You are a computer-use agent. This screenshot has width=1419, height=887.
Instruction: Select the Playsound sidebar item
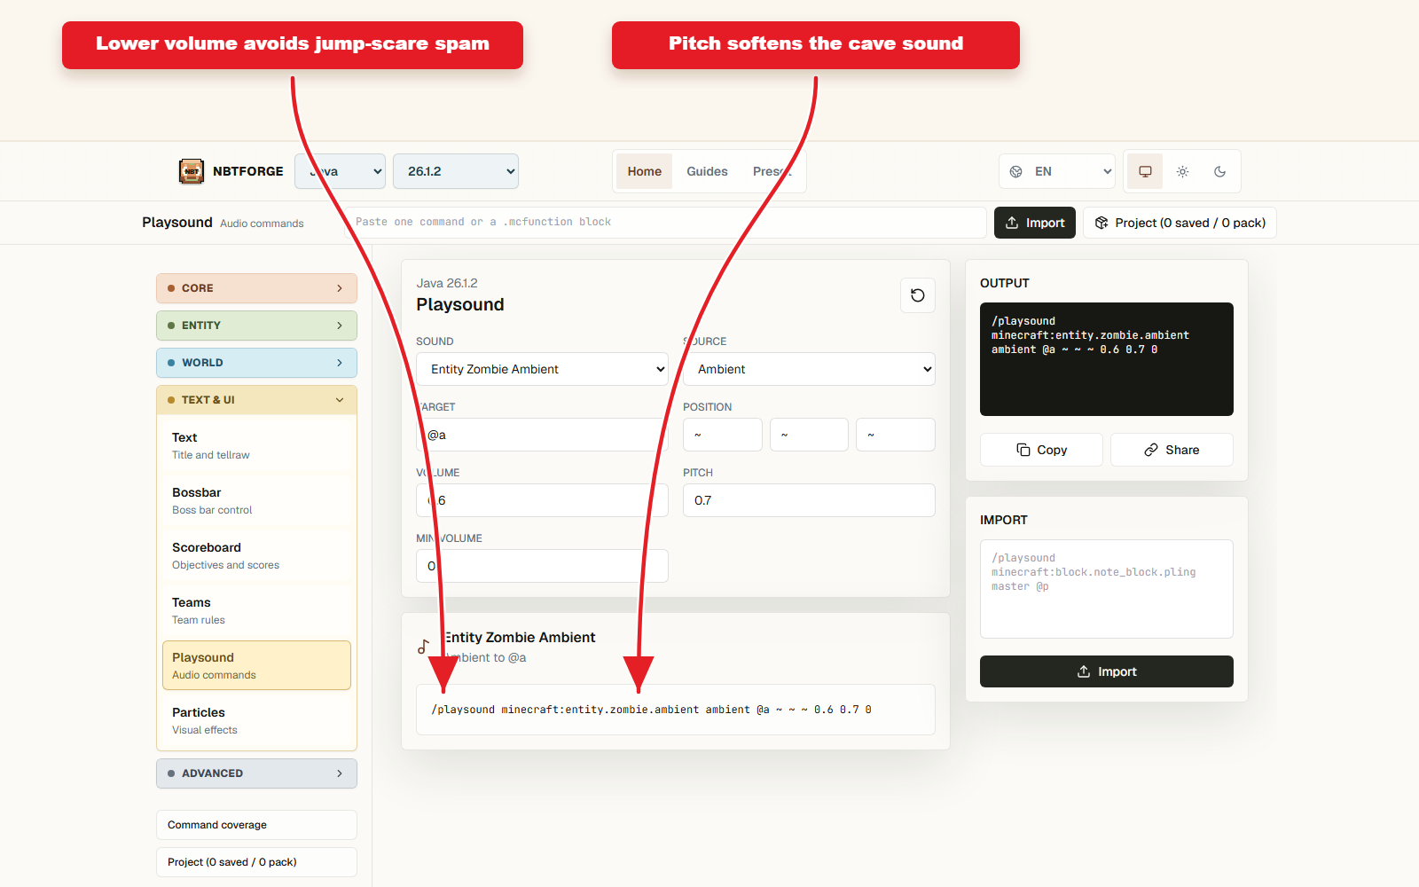pos(256,665)
